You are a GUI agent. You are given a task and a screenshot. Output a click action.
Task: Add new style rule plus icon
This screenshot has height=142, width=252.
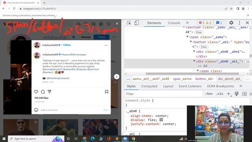coord(228,94)
